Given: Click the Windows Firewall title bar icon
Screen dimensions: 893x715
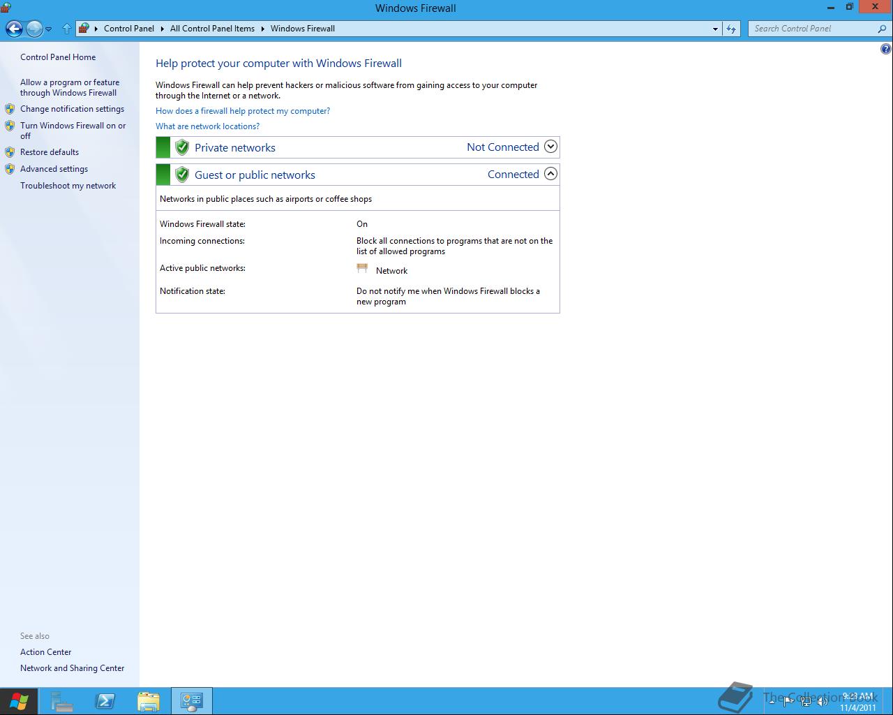Looking at the screenshot, I should (x=6, y=8).
